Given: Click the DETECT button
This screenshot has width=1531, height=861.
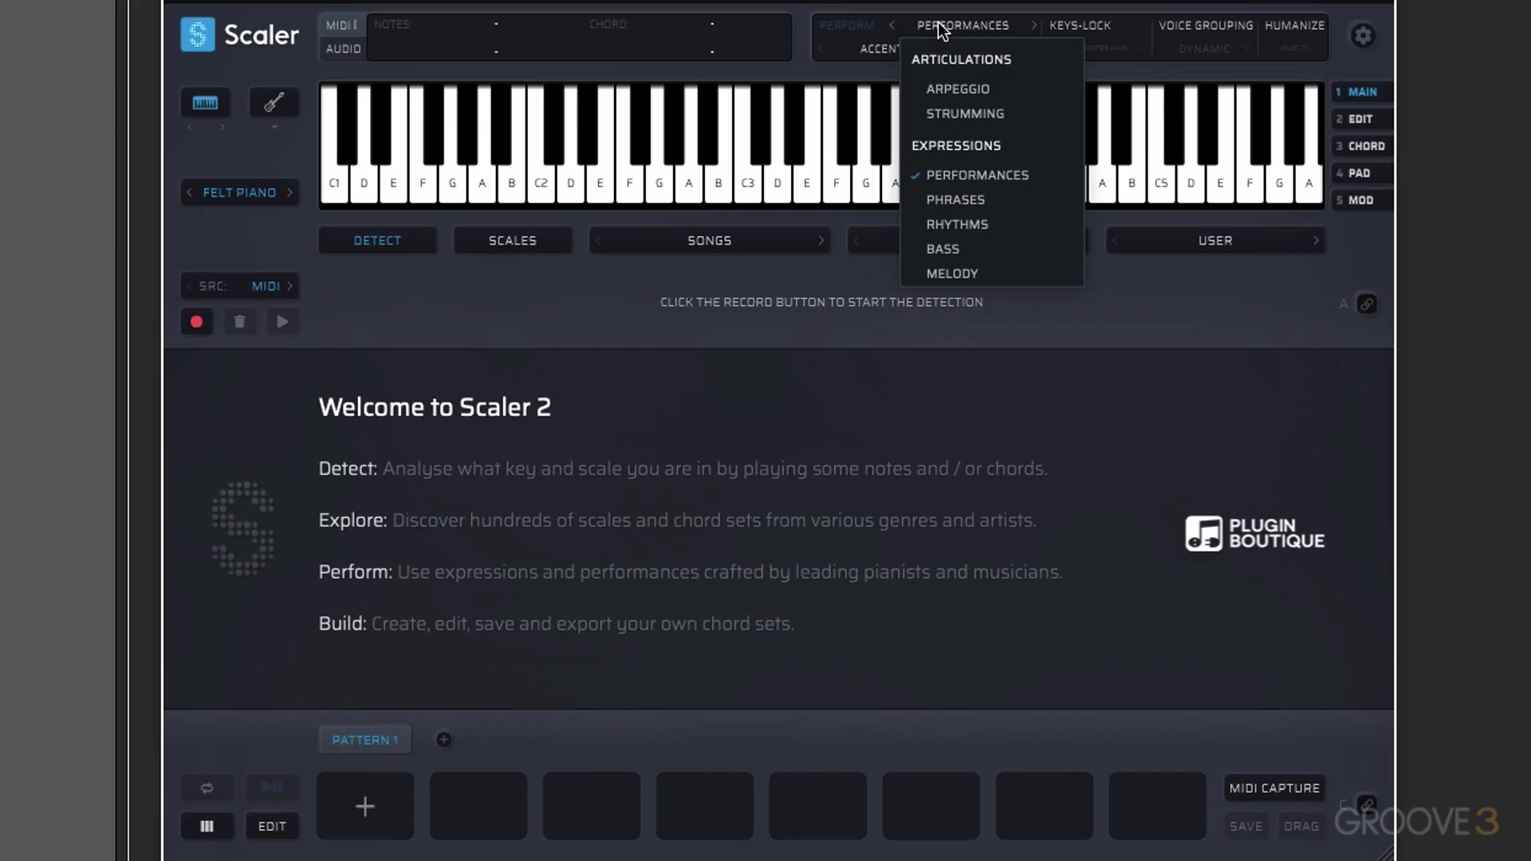Looking at the screenshot, I should point(377,240).
